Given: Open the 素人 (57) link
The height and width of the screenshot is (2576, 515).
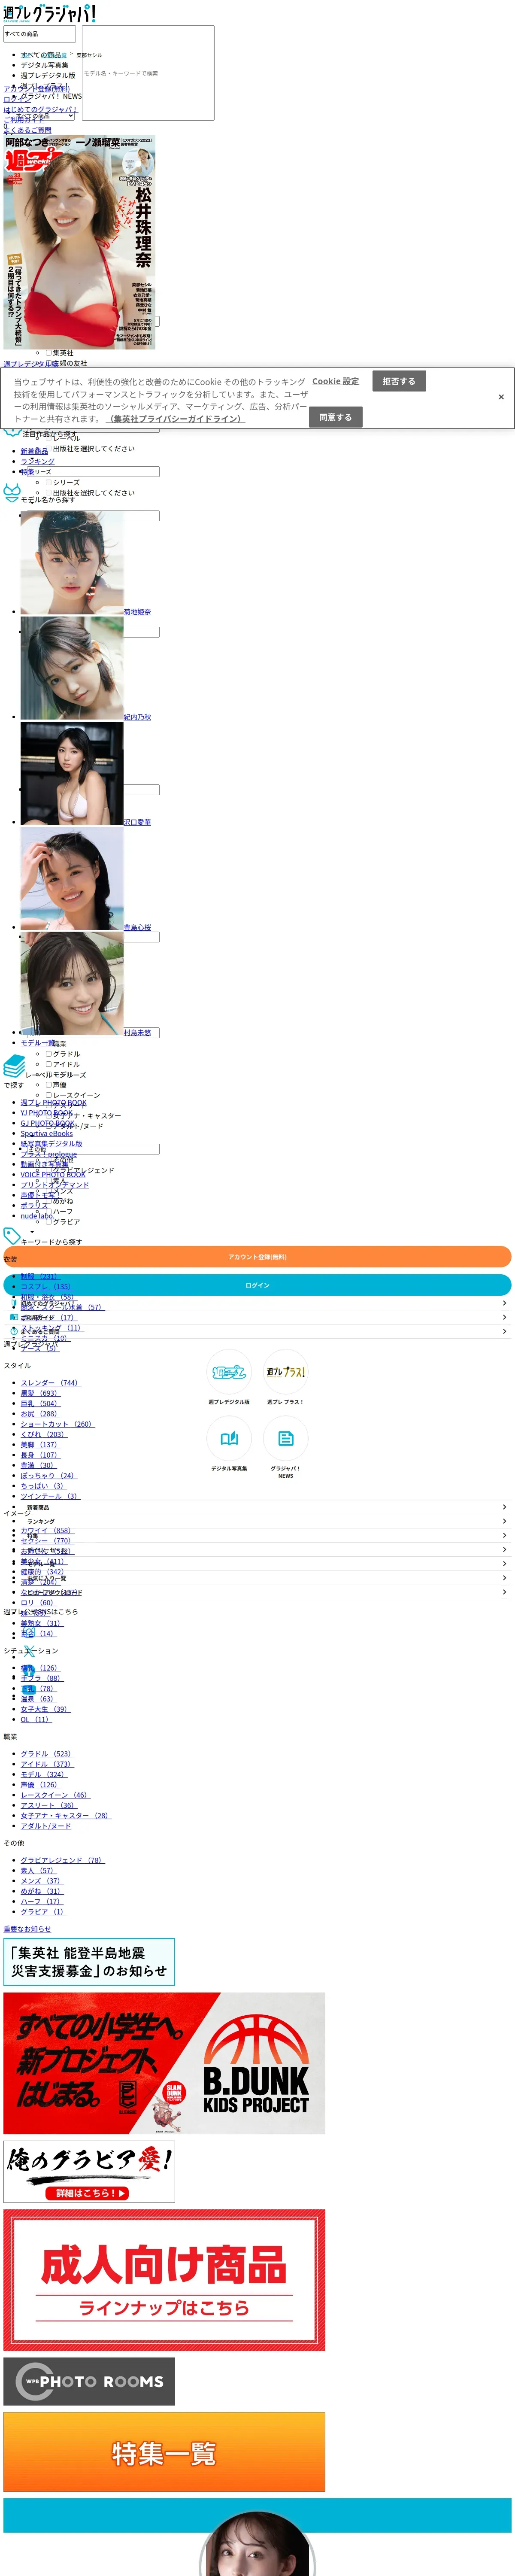Looking at the screenshot, I should click(x=38, y=1871).
